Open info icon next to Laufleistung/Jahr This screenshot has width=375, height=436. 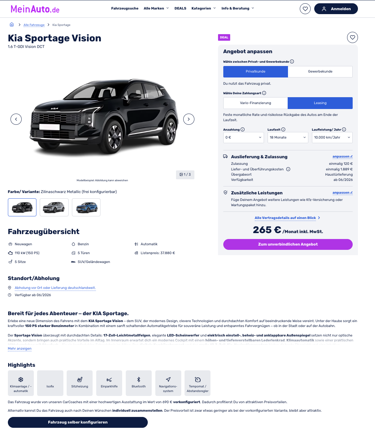pyautogui.click(x=344, y=129)
